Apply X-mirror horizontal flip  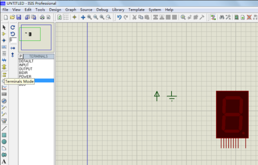tap(13, 48)
